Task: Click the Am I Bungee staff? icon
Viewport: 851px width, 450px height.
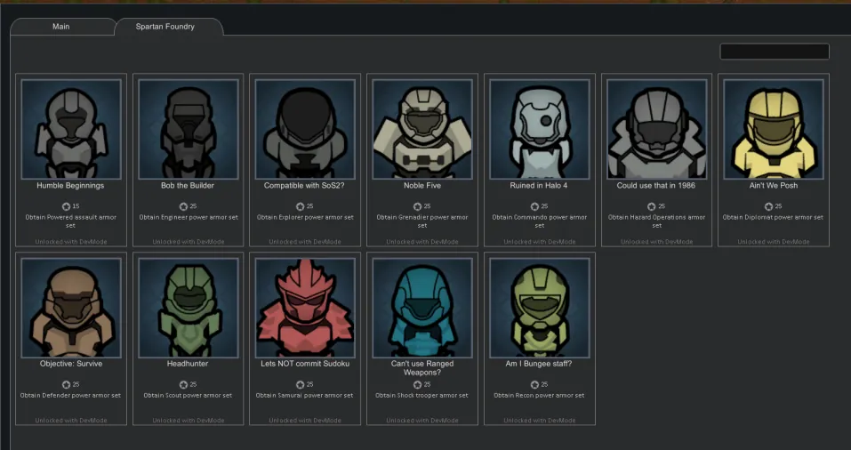Action: coord(540,308)
